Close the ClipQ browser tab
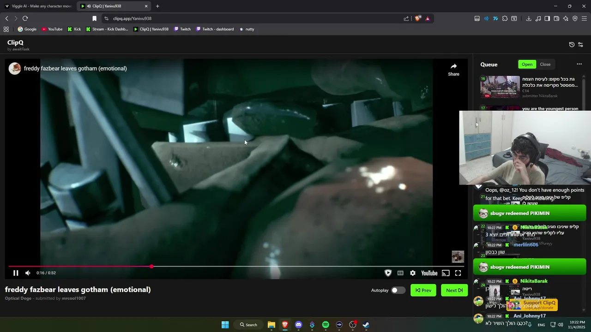The image size is (591, 332). click(146, 6)
